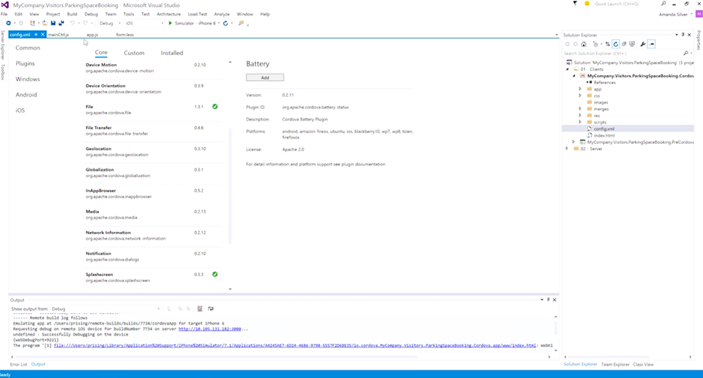The image size is (703, 378).
Task: Select the Common section in config sidebar
Action: click(x=28, y=48)
